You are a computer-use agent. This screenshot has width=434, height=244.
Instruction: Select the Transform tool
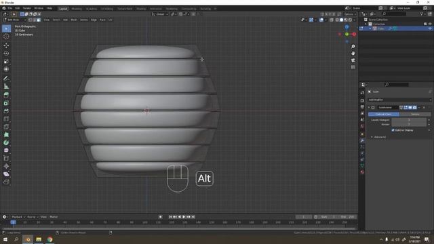(x=6, y=69)
